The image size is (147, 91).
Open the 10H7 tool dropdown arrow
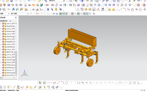[106, 10]
